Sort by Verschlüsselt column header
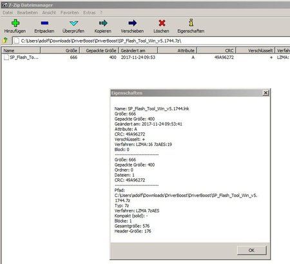This screenshot has width=290, height=264. 255,50
